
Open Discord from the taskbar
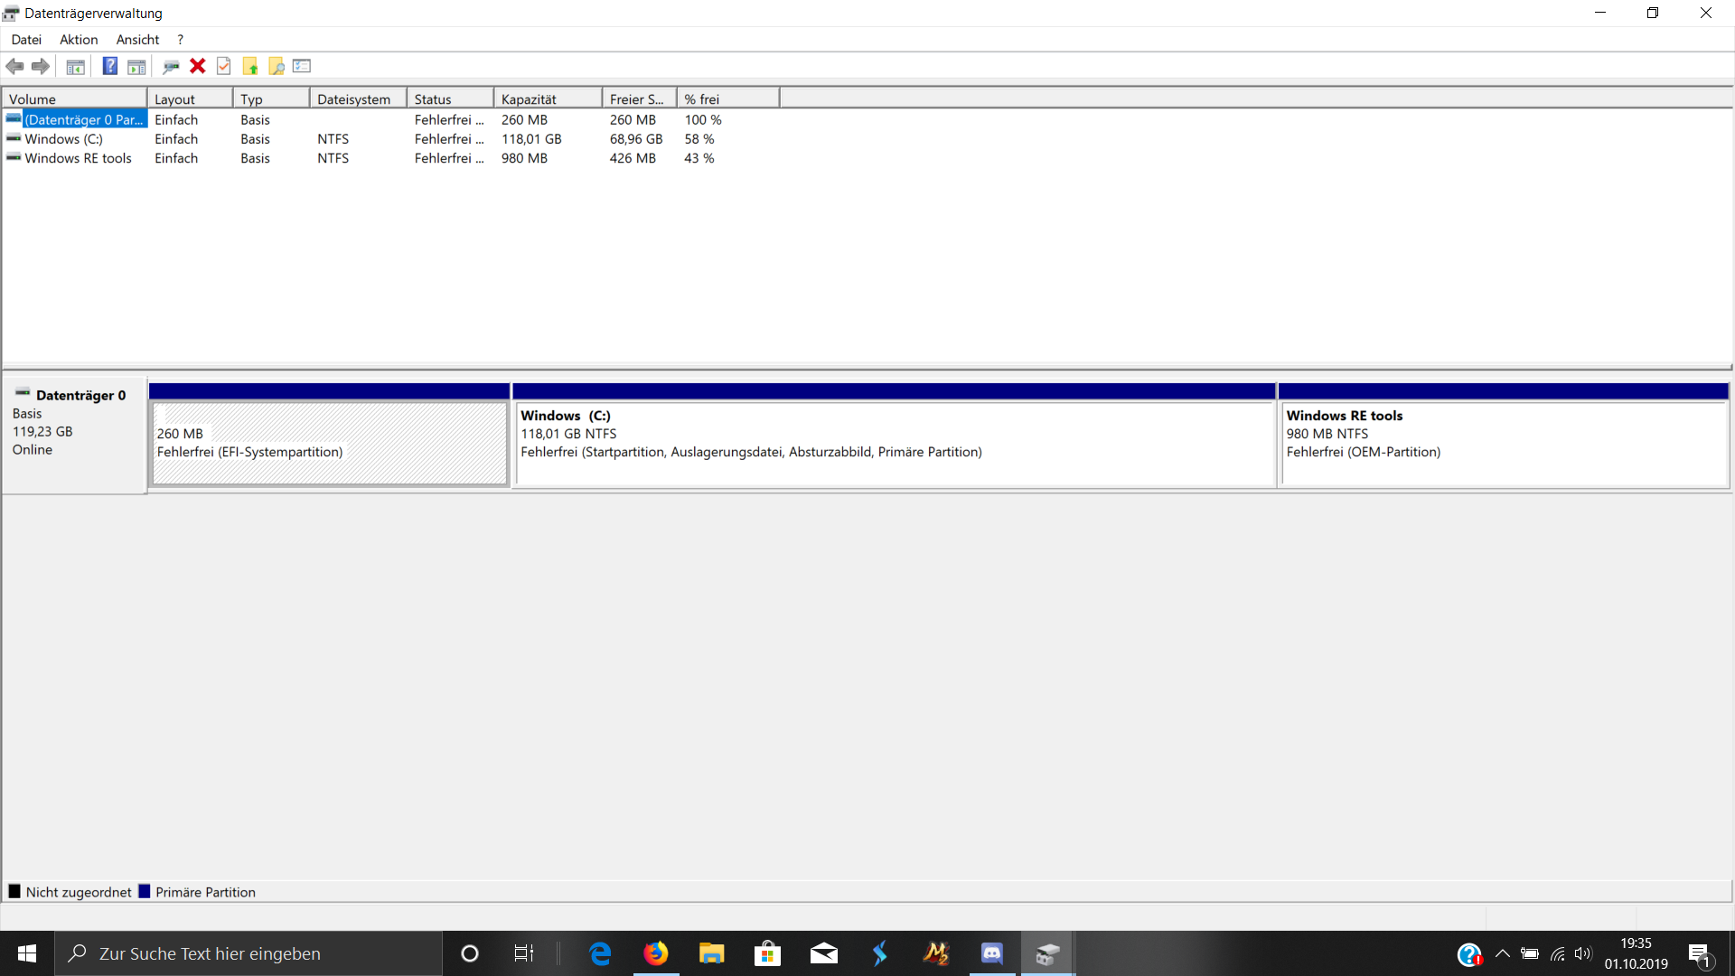[991, 953]
